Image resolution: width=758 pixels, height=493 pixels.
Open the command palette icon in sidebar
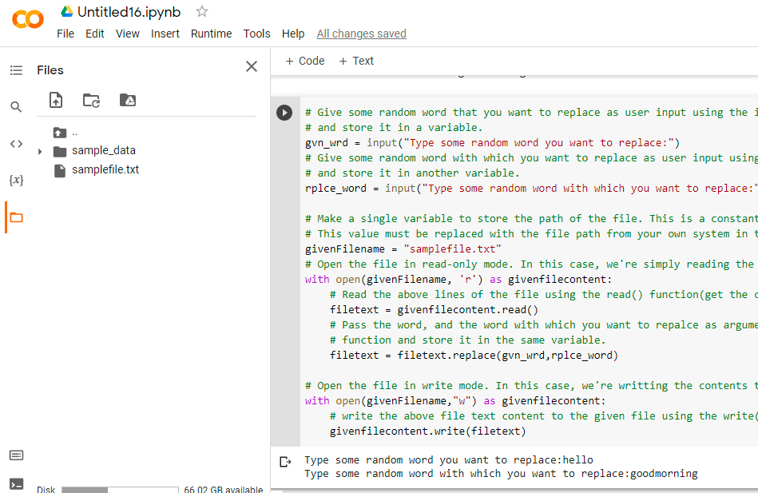[x=16, y=455]
